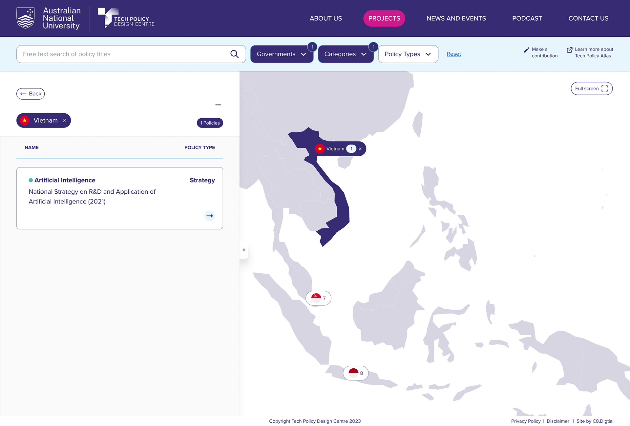Click the NAME column header

pos(31,147)
